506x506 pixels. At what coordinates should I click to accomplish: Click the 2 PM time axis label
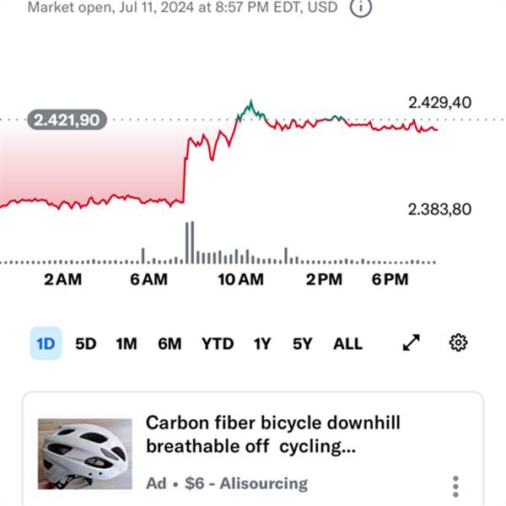(x=324, y=279)
